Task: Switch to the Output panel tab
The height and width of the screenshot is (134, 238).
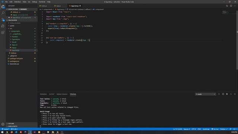Action: (52, 94)
